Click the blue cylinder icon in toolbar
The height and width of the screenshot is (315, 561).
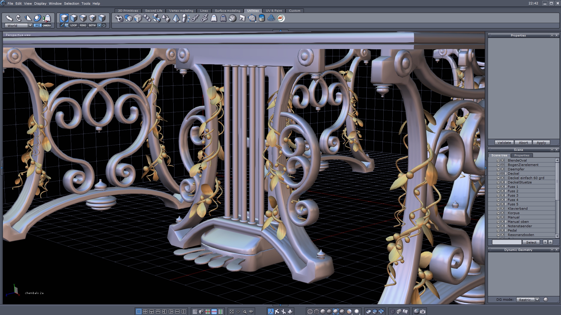point(262,18)
